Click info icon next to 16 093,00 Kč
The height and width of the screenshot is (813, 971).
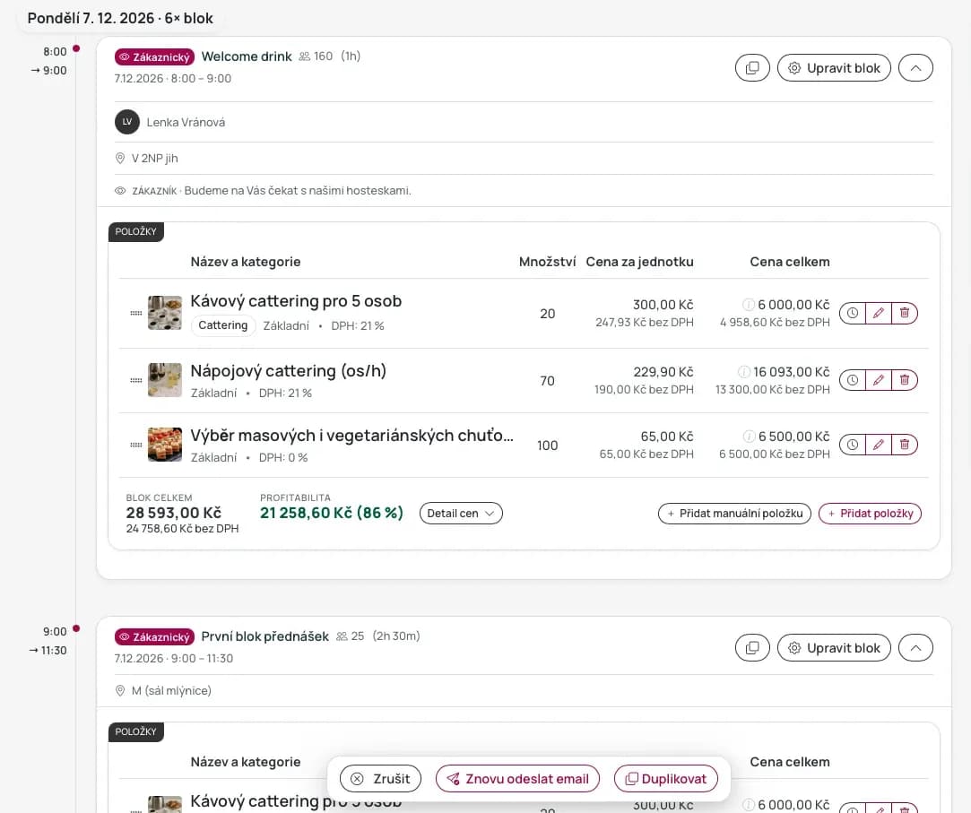[x=744, y=372]
